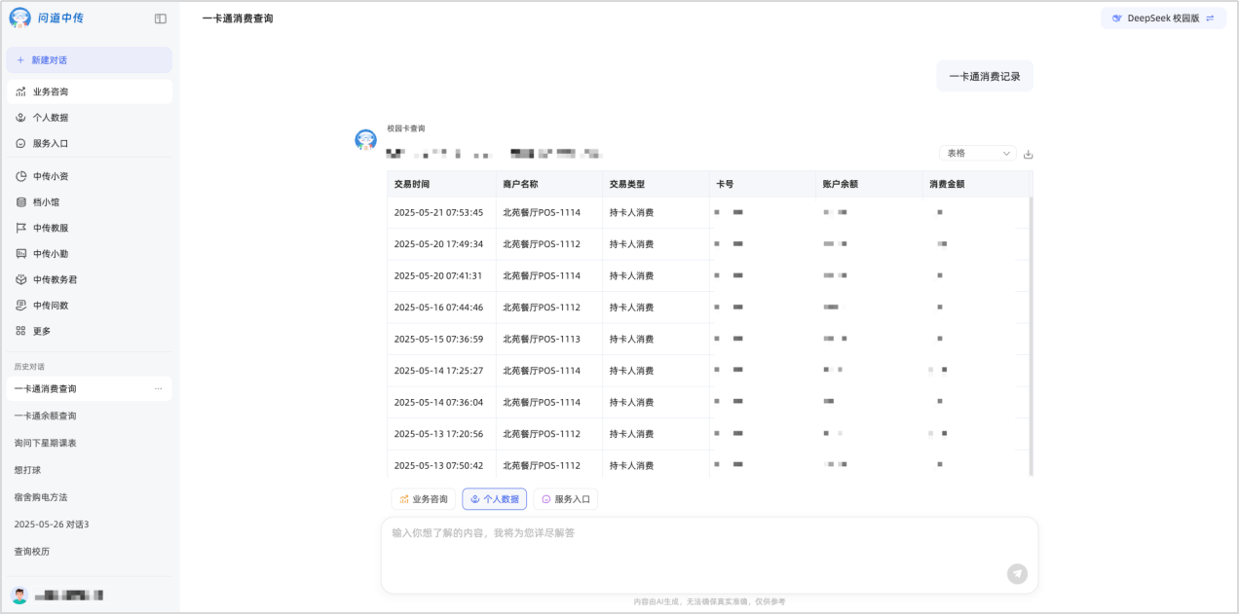
Task: Open the 表格 display format dropdown
Action: (x=977, y=154)
